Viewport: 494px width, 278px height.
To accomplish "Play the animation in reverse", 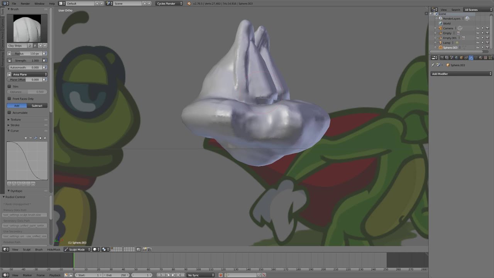I will click(168, 275).
